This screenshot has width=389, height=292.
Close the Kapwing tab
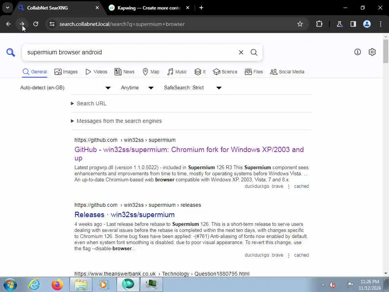pyautogui.click(x=188, y=8)
